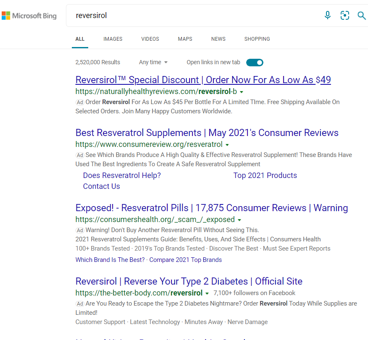This screenshot has height=340, width=368.
Task: Click Customer Support Latest Technology snippet line
Action: point(171,322)
